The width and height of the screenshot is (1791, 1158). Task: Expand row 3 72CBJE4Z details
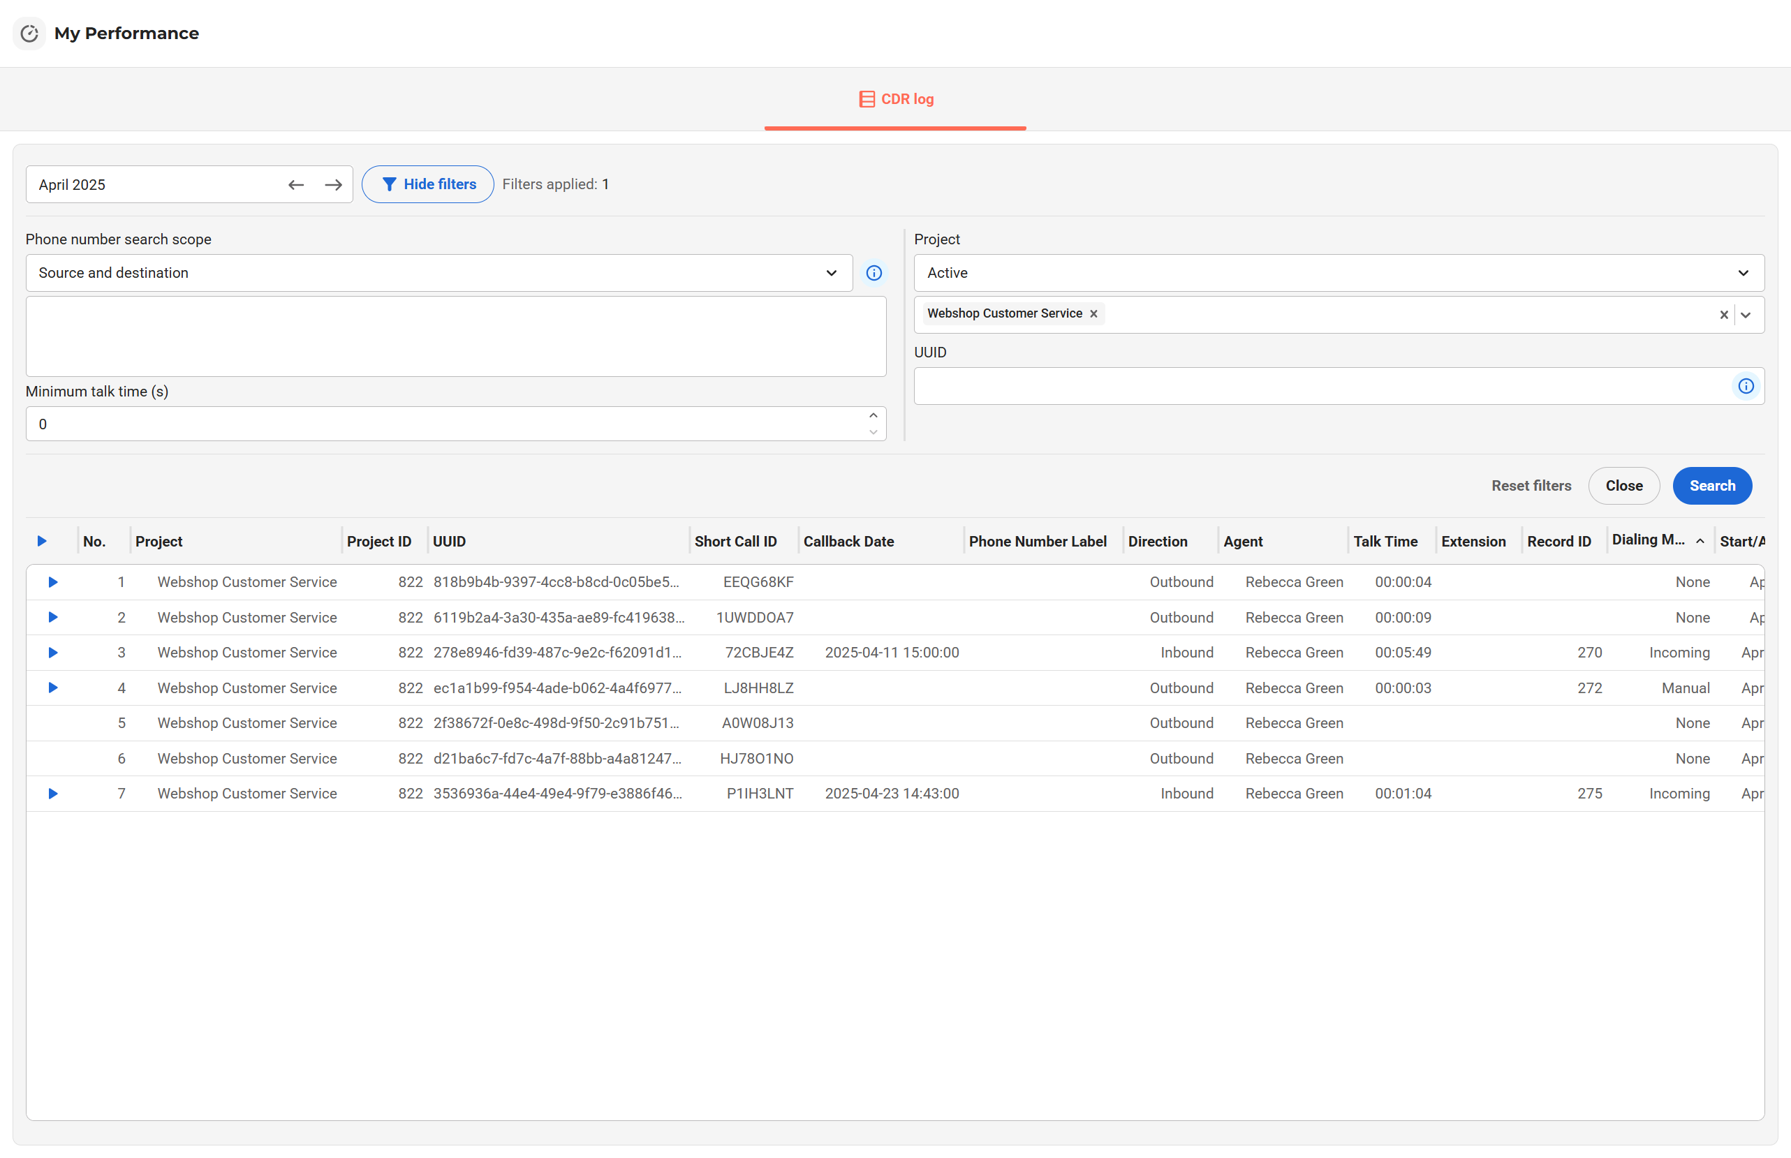[x=52, y=653]
